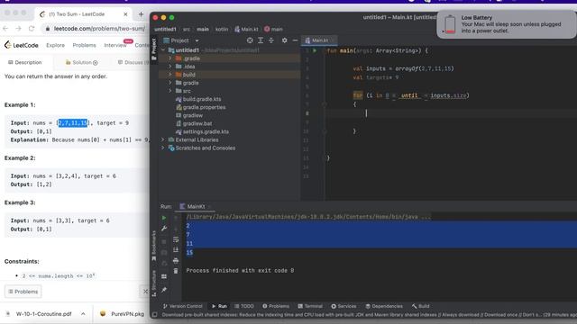Clear console output with the trash icon
577x324 pixels.
click(x=176, y=271)
